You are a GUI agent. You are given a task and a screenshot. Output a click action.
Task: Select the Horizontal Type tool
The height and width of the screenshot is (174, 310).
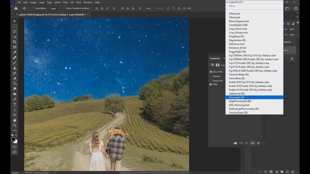click(x=15, y=104)
